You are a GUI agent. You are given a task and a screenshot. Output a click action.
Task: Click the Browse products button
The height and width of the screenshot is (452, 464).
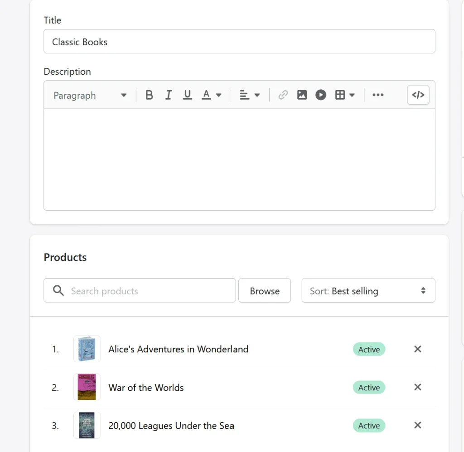coord(265,291)
